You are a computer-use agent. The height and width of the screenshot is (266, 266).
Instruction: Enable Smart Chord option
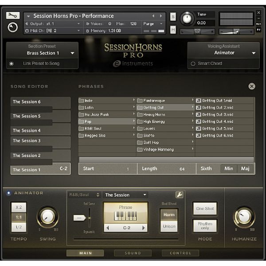coord(193,64)
